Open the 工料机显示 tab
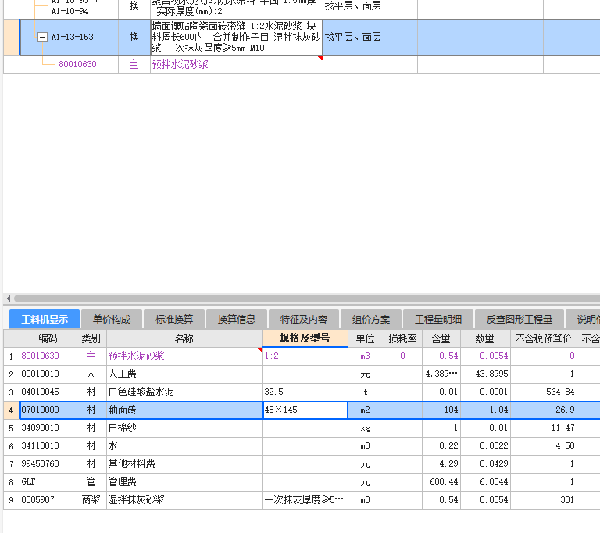 pos(45,320)
